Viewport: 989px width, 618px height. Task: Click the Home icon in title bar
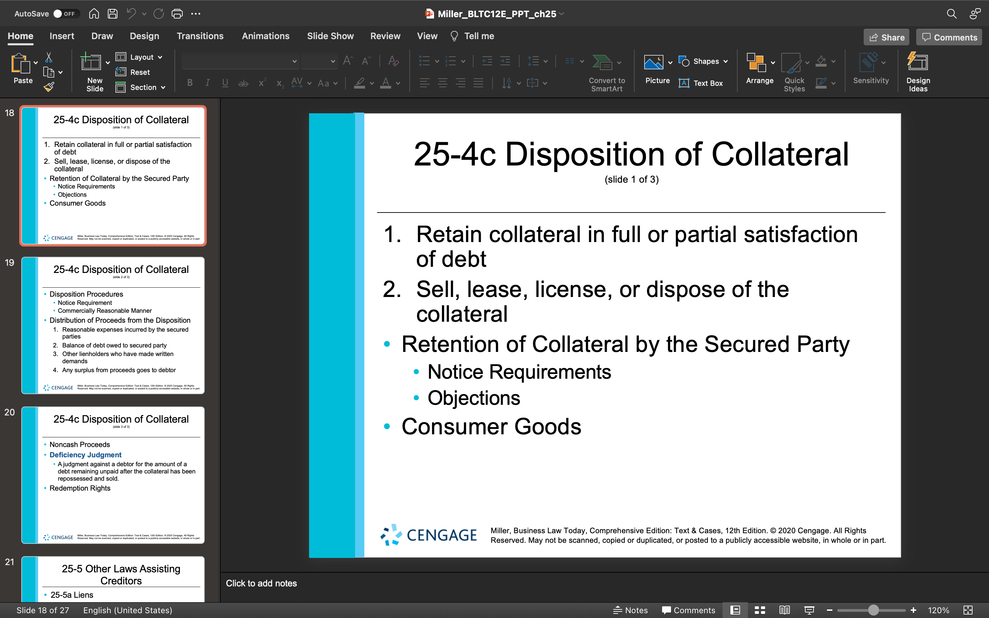94,13
